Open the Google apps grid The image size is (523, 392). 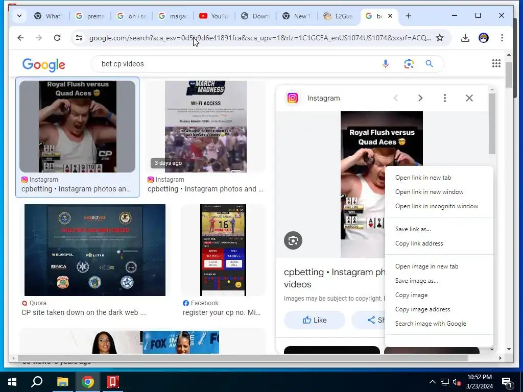496,63
